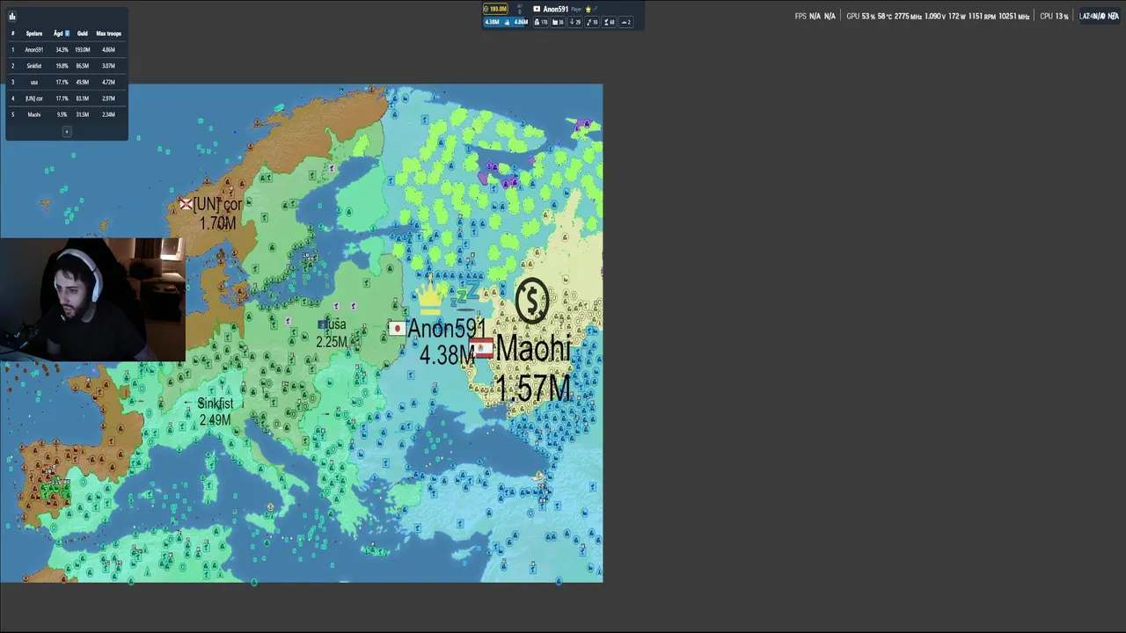Screen dimensions: 1126x633
Task: Click the Japan flag beside Anon591 in the top bar
Action: point(537,9)
